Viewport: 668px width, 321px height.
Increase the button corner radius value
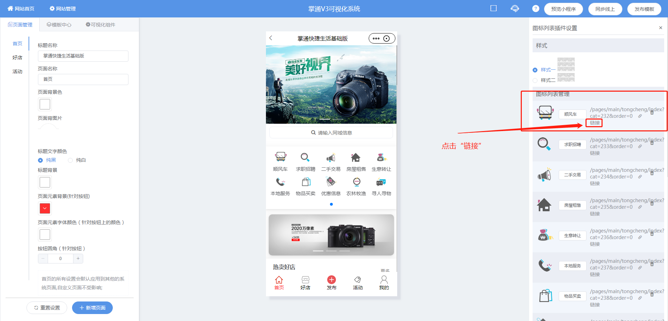coord(78,259)
